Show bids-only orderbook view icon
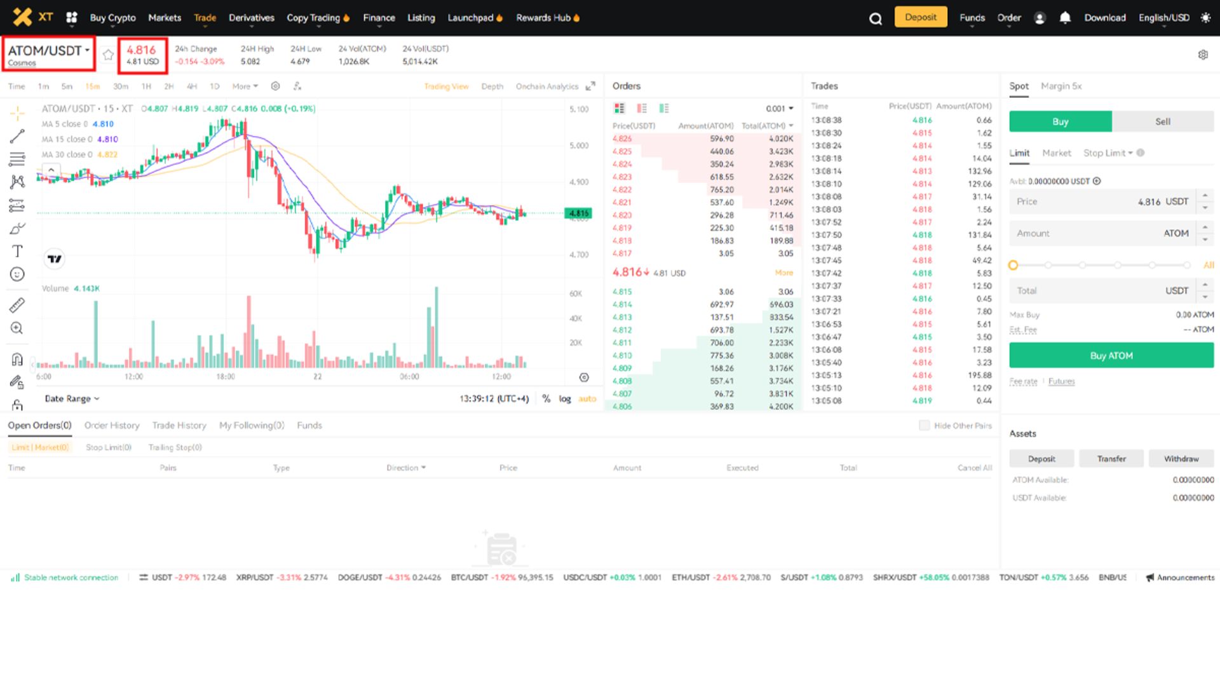Viewport: 1220px width, 686px height. click(x=664, y=109)
